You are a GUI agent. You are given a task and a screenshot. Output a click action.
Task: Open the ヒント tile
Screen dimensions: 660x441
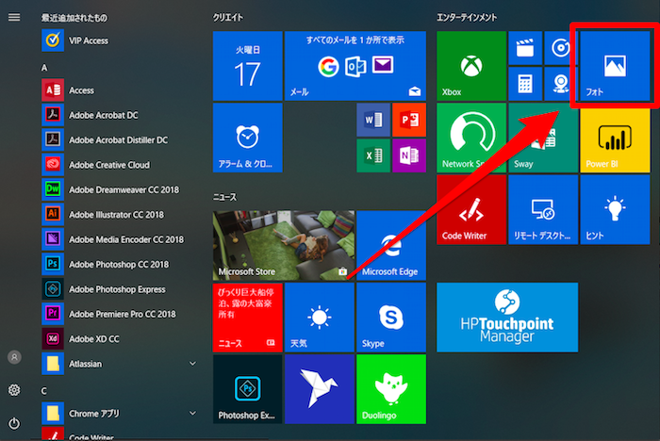615,209
